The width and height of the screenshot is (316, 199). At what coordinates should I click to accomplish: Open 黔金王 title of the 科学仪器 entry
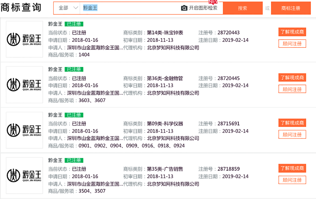pyautogui.click(x=55, y=115)
